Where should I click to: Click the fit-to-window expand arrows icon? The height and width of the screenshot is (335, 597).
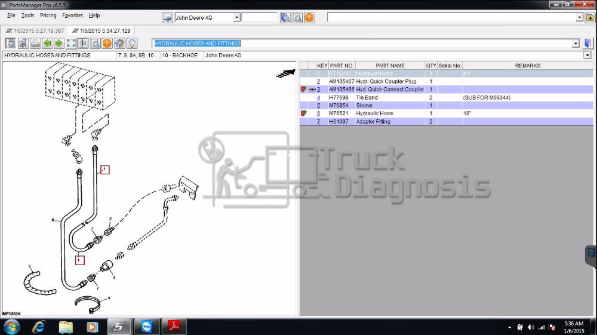point(71,43)
